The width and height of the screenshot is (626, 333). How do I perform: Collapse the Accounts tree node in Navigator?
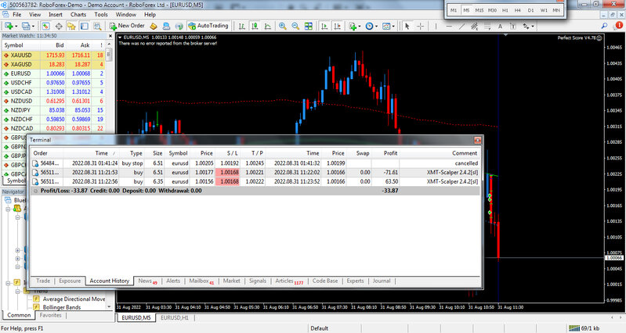coord(8,209)
